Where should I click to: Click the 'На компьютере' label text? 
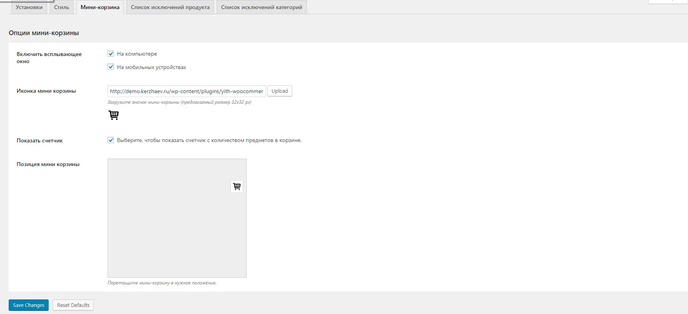[137, 54]
